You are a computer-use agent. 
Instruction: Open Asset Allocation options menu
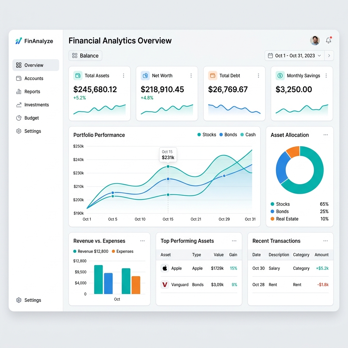click(326, 135)
